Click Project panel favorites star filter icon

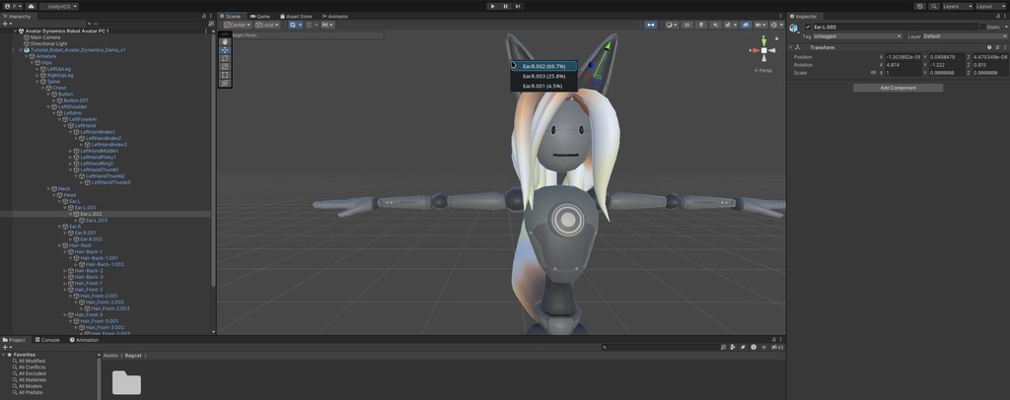764,347
